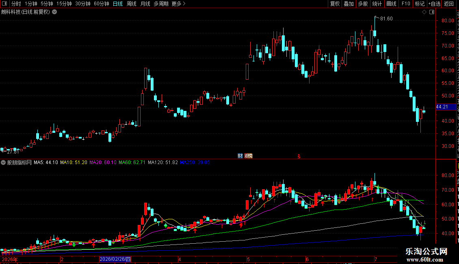Expand the 朗科科技 chart title dropdown

pos(54,12)
